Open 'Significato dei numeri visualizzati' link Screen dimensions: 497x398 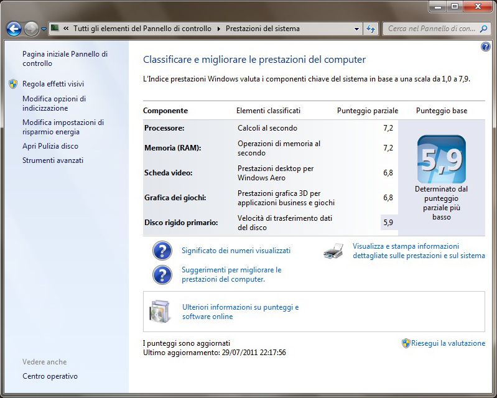(x=236, y=251)
